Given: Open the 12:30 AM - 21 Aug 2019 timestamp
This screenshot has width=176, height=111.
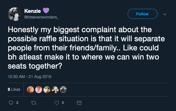Looking at the screenshot, I should 30,77.
